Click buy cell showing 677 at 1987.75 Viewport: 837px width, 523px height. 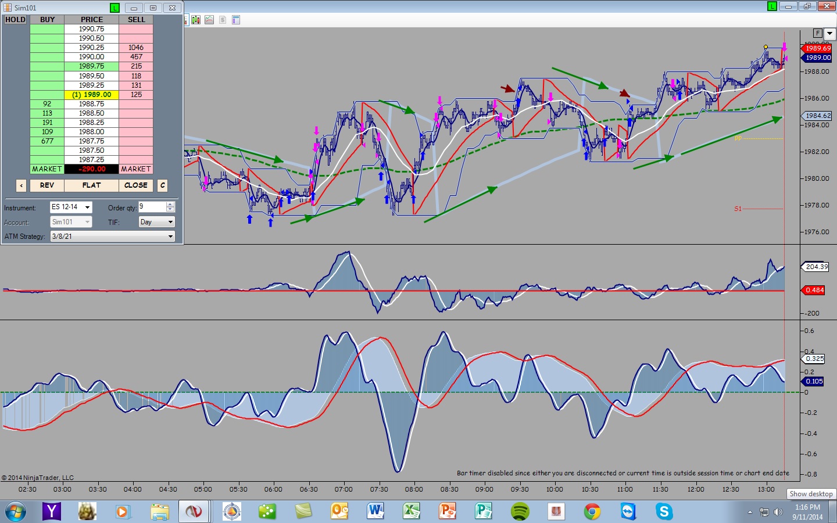pyautogui.click(x=47, y=141)
